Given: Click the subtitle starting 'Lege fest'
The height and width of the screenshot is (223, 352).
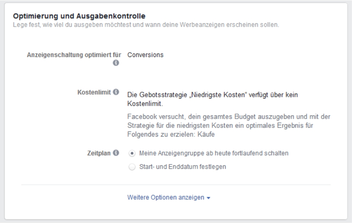Looking at the screenshot, I should click(x=146, y=25).
